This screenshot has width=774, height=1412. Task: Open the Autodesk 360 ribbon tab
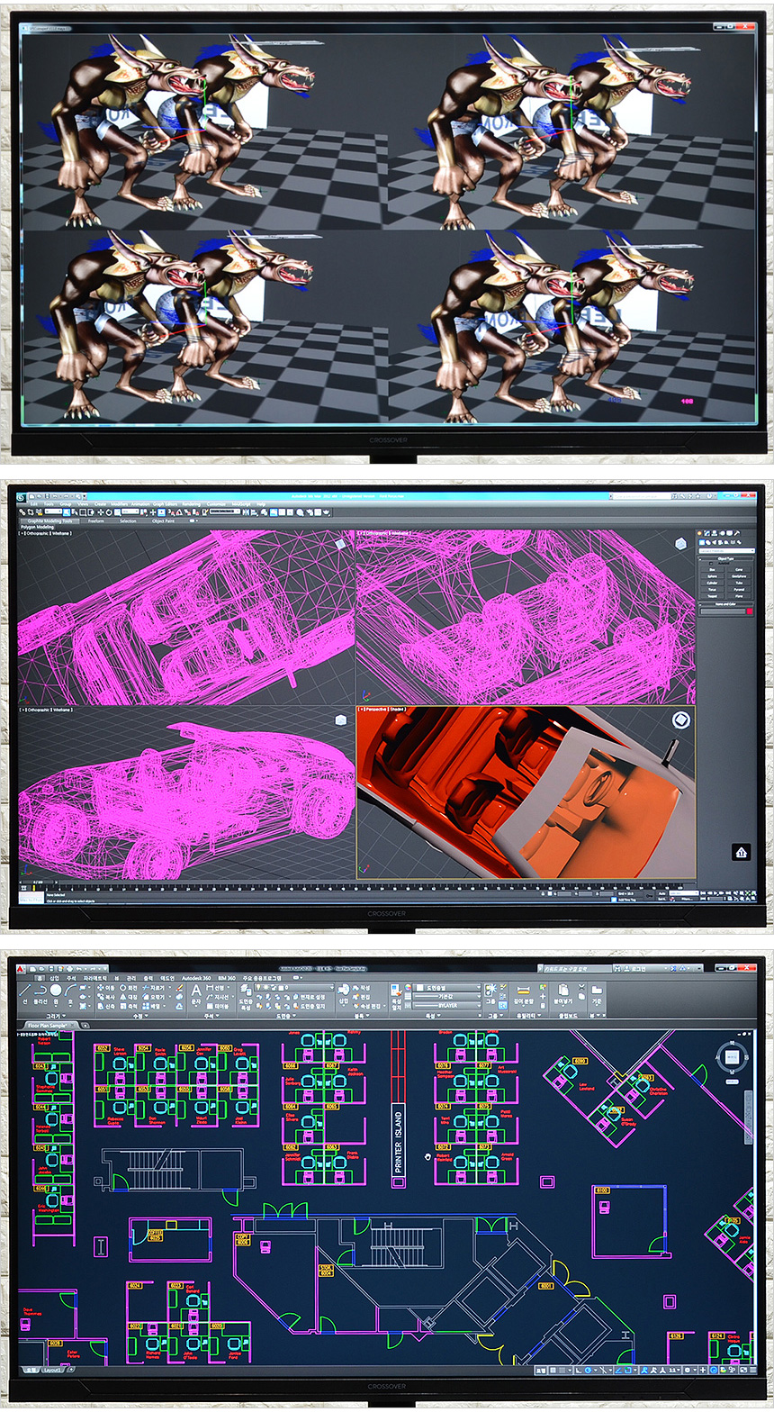(195, 978)
